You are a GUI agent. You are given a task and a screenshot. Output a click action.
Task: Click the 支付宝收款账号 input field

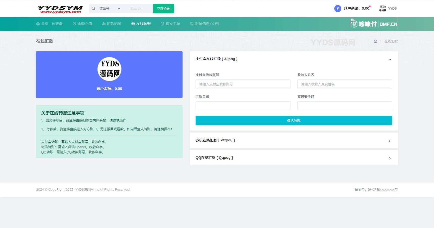[243, 84]
